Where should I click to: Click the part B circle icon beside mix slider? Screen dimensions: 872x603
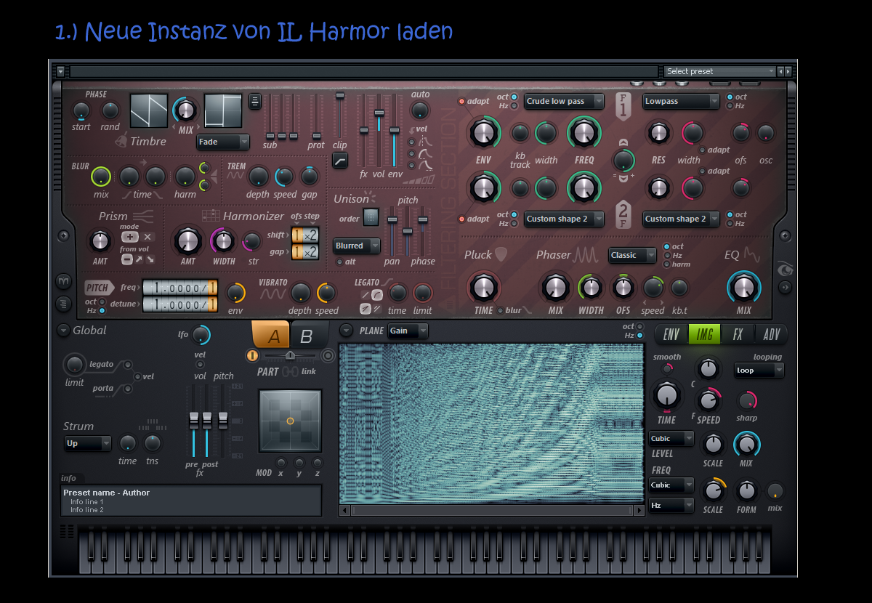(328, 355)
